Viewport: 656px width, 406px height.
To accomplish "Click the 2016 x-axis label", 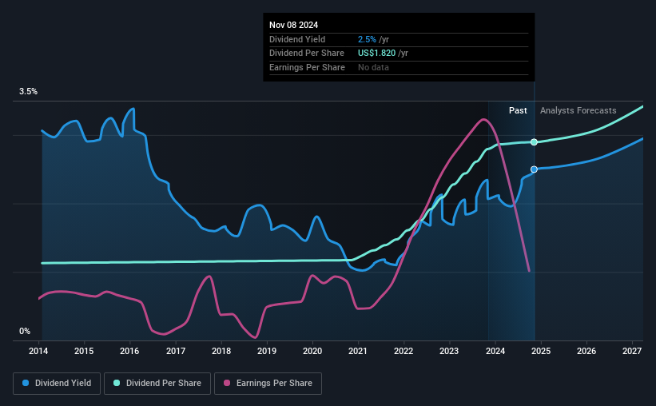I will pos(129,351).
